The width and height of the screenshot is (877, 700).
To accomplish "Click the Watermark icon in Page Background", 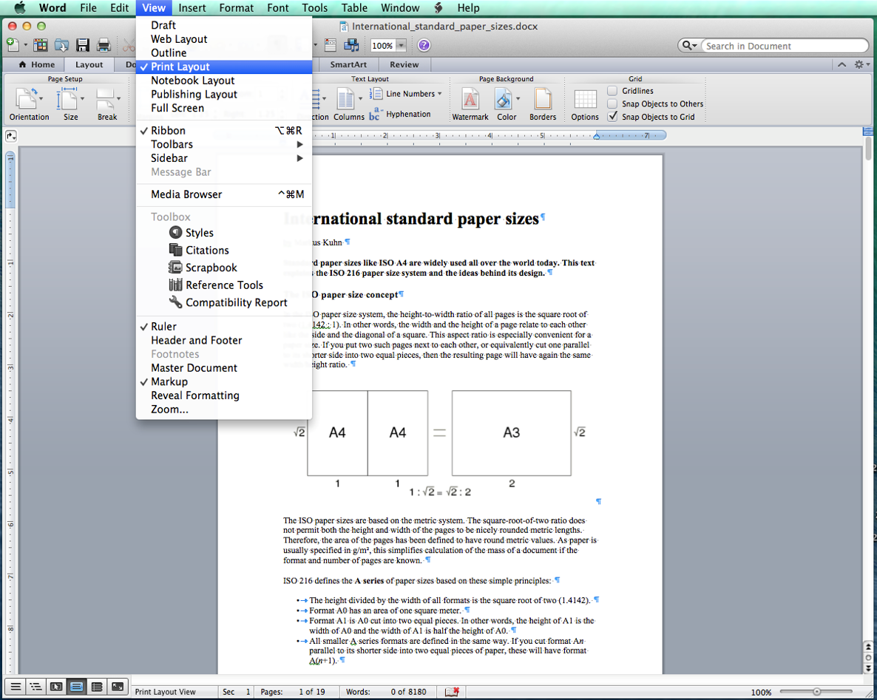I will tap(470, 100).
